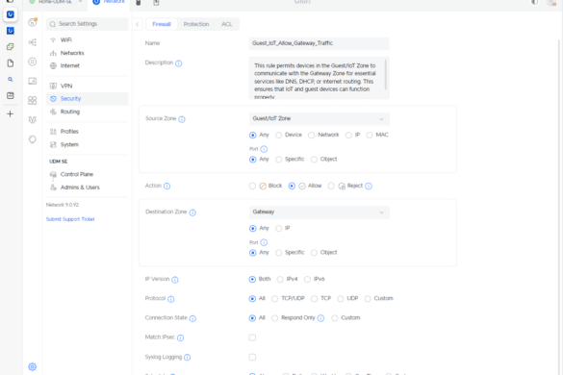Click the Submit Support Ticket link
The width and height of the screenshot is (563, 375).
point(70,219)
